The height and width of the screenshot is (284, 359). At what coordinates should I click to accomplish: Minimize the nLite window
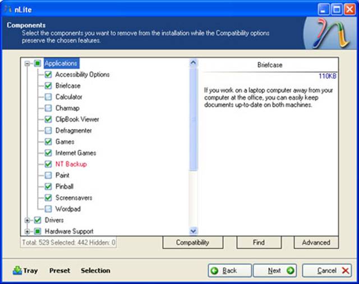tap(324, 8)
